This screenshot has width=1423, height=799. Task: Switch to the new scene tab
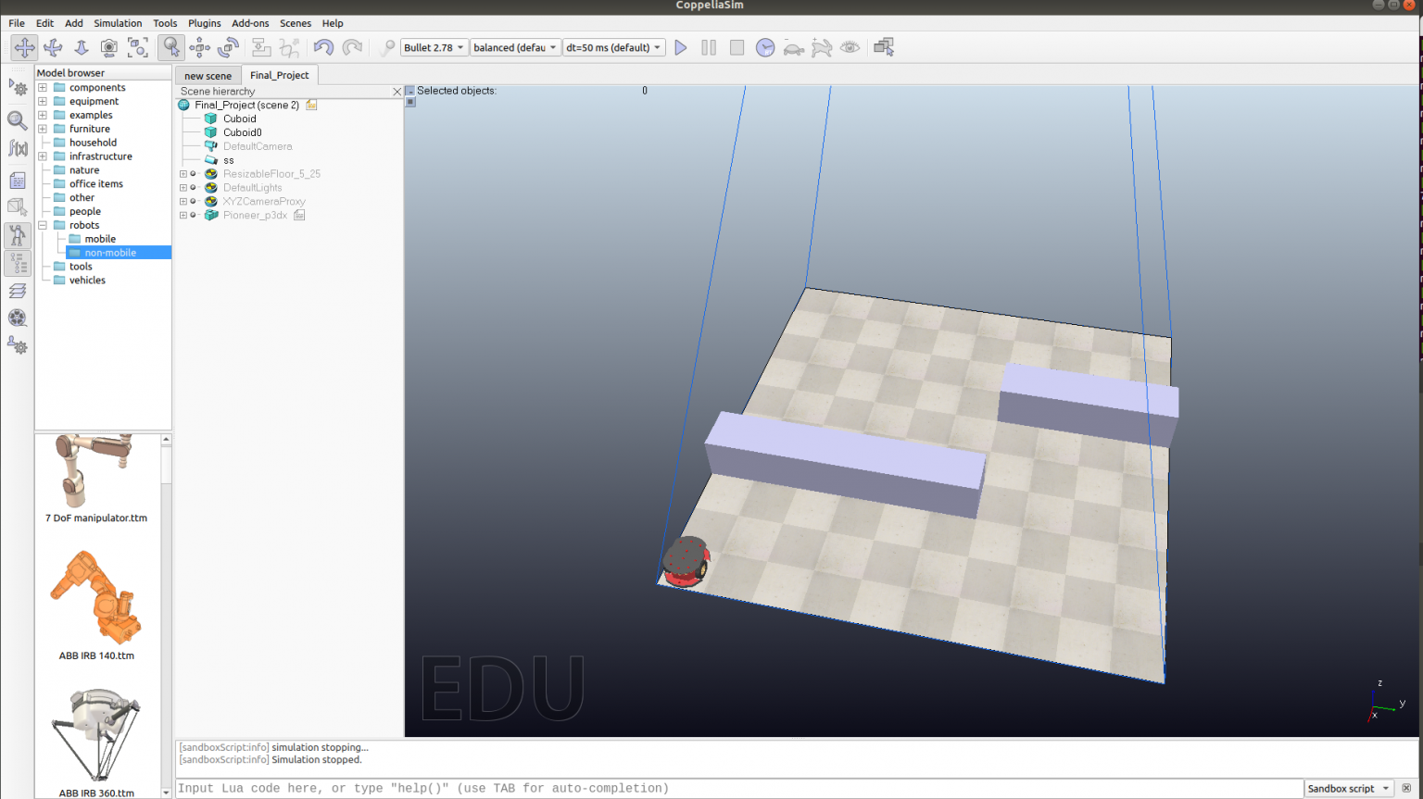(208, 75)
